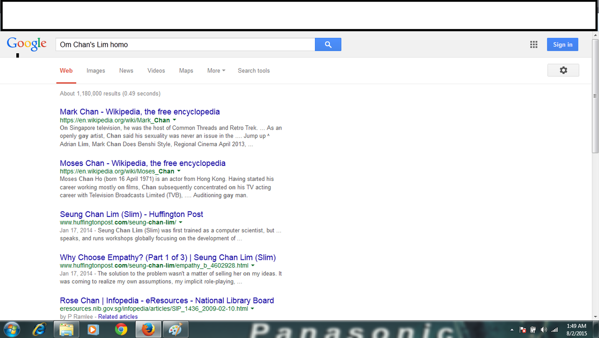Launch Google Chrome from taskbar
This screenshot has width=599, height=338.
tap(121, 330)
